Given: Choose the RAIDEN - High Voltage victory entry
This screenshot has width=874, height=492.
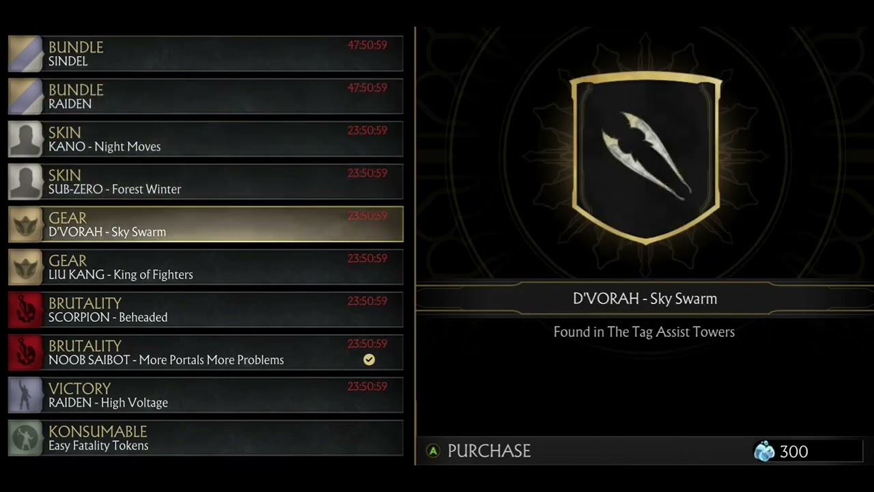Looking at the screenshot, I should coord(206,396).
